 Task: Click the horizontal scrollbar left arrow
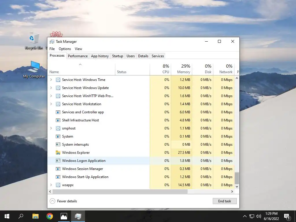click(x=50, y=191)
